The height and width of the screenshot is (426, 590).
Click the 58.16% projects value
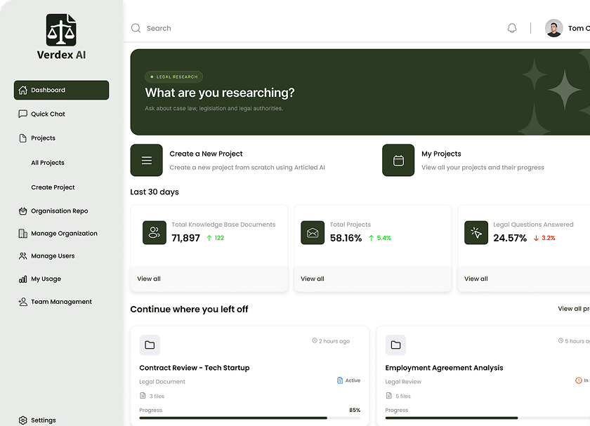coord(346,238)
